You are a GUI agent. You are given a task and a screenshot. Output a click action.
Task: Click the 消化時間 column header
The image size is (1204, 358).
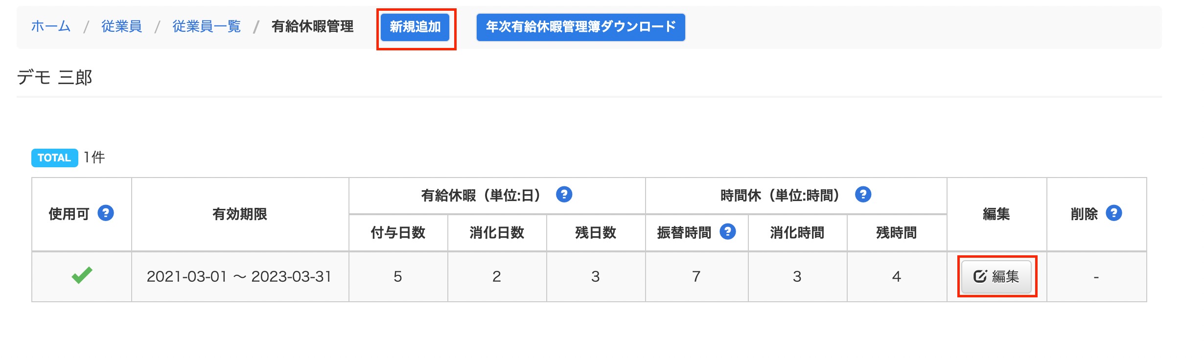pyautogui.click(x=798, y=233)
